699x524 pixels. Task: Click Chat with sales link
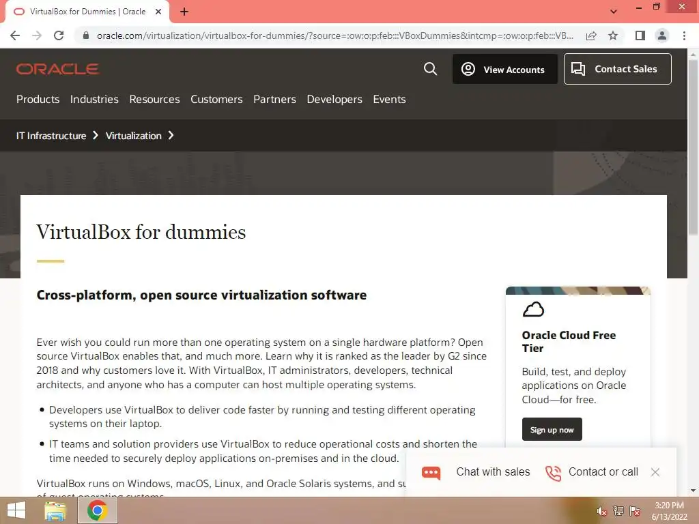pyautogui.click(x=493, y=472)
